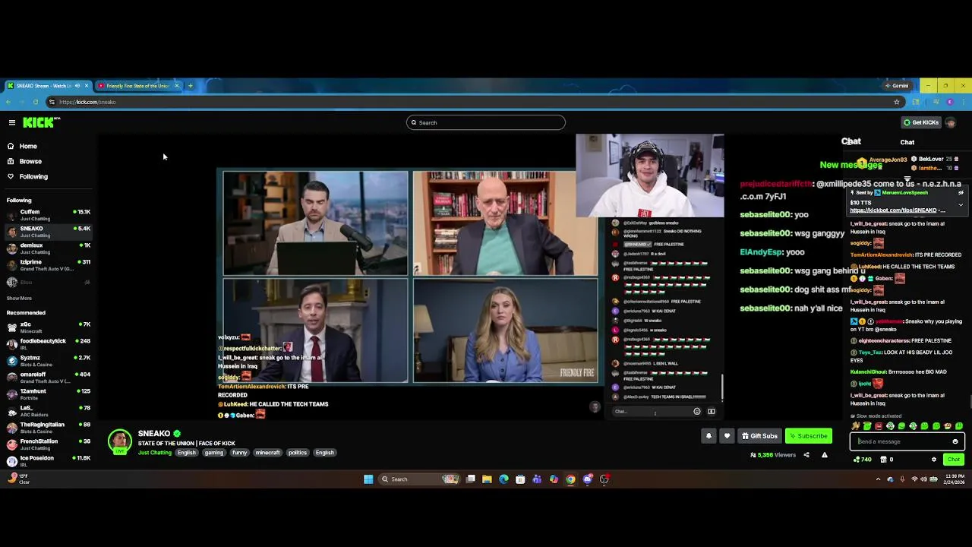Click the Just Chatting category link
Screen dimensions: 972x547
(155, 453)
